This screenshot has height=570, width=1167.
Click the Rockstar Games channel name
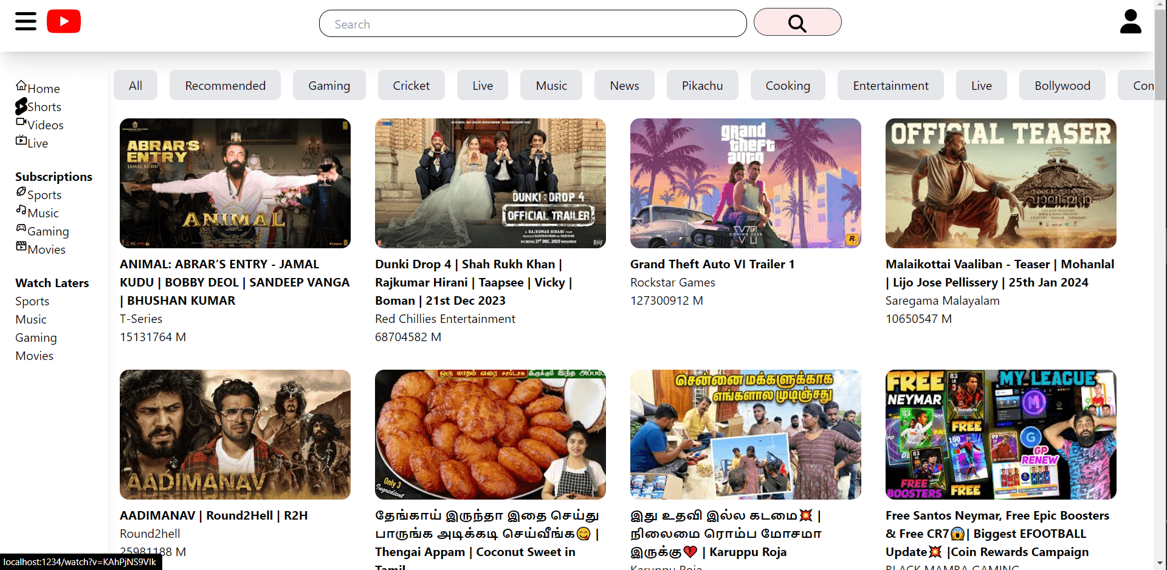(x=673, y=282)
